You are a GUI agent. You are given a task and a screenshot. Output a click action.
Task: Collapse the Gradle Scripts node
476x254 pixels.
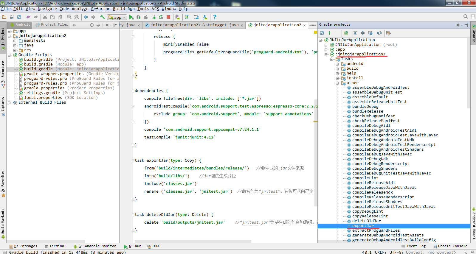click(x=9, y=55)
